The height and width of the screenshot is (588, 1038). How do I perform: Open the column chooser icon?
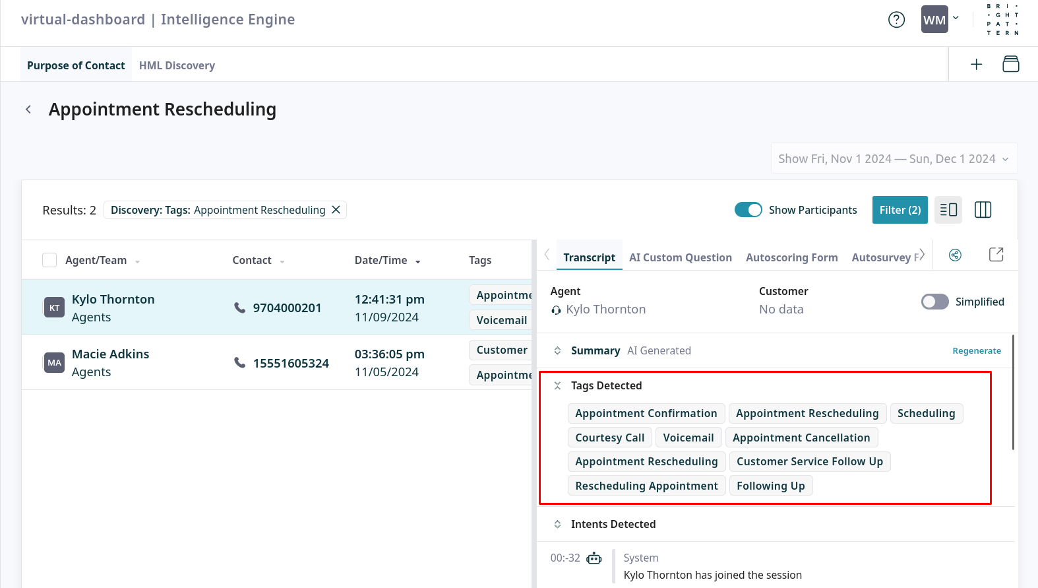(983, 210)
